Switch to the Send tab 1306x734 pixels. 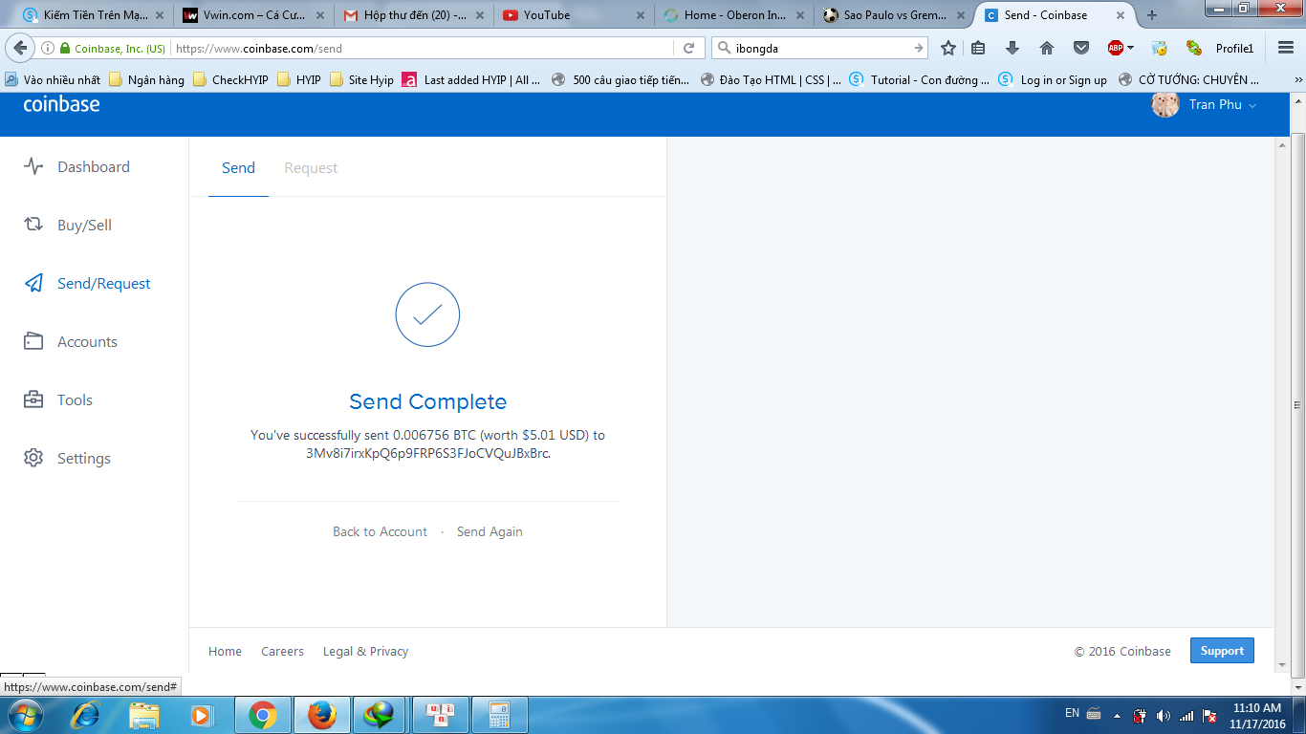[238, 168]
